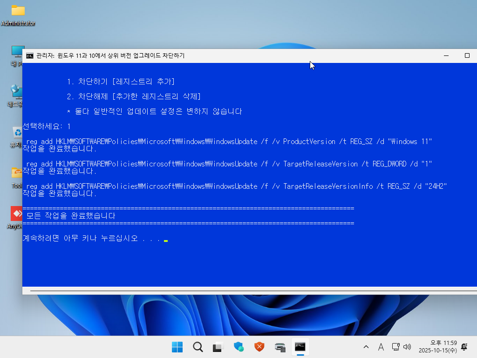Open Task View on the taskbar
Screen dimensions: 477x358
pos(218,347)
